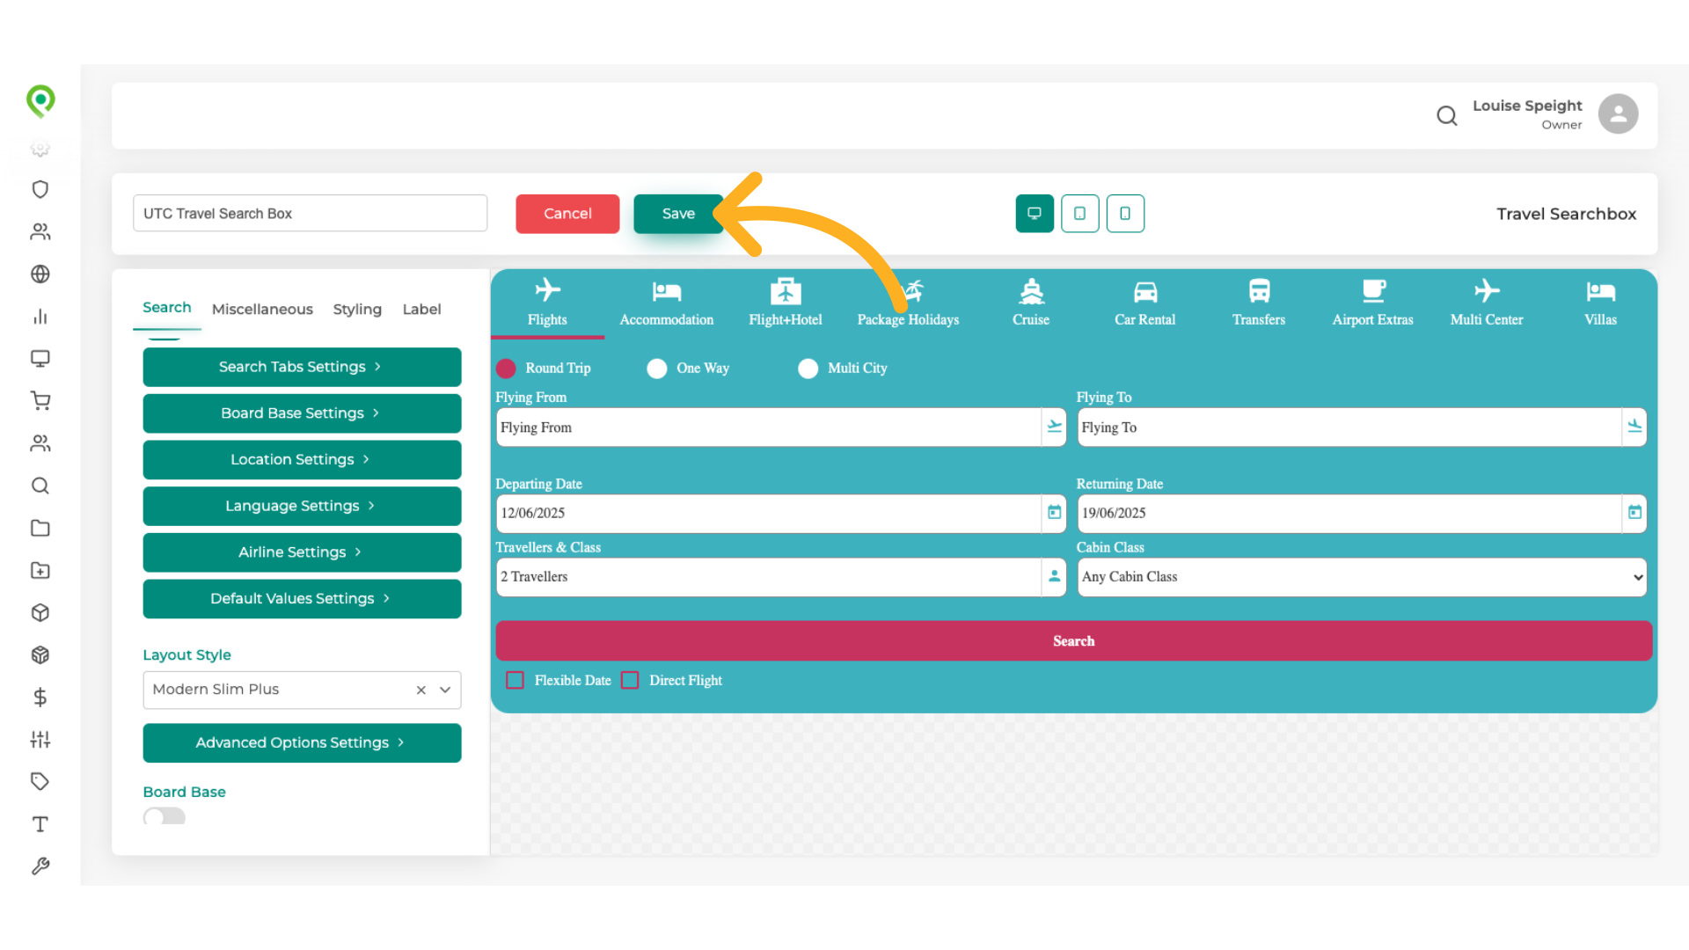Click the Cancel button
This screenshot has height=950, width=1689.
567,214
